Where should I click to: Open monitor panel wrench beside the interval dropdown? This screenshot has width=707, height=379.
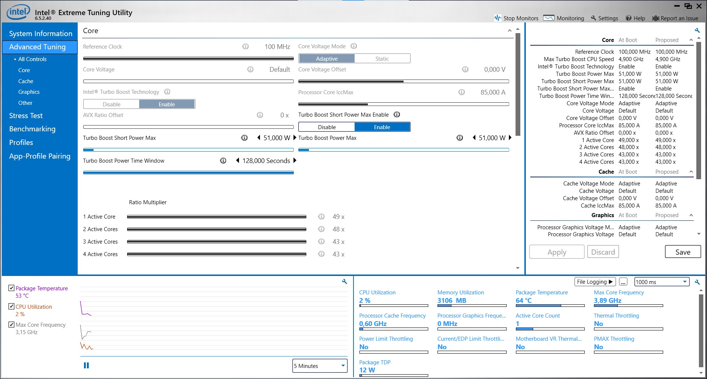[x=697, y=282]
